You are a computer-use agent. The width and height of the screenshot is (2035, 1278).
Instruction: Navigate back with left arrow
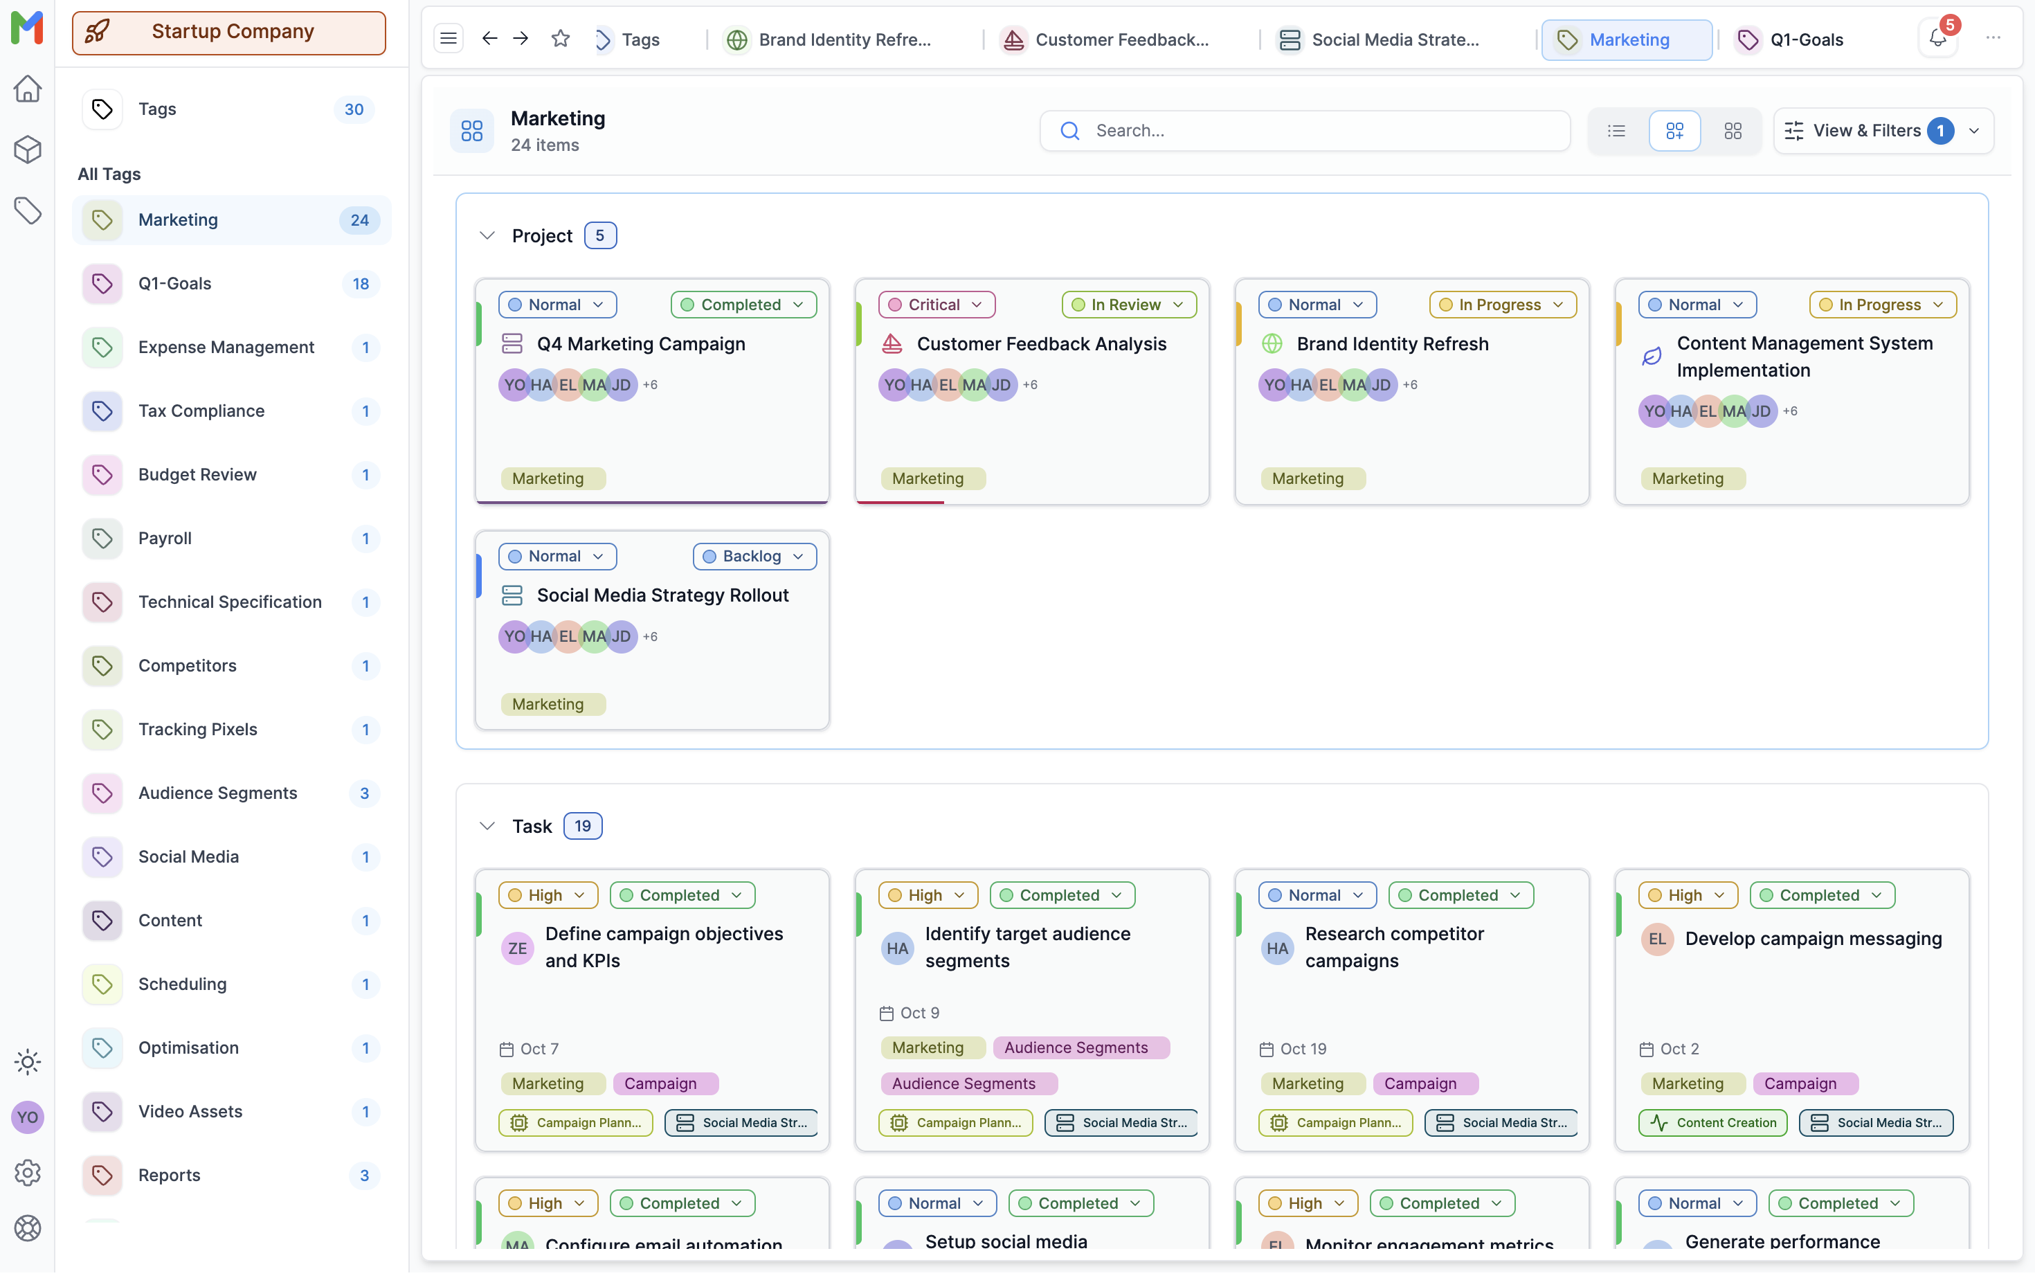(x=489, y=39)
